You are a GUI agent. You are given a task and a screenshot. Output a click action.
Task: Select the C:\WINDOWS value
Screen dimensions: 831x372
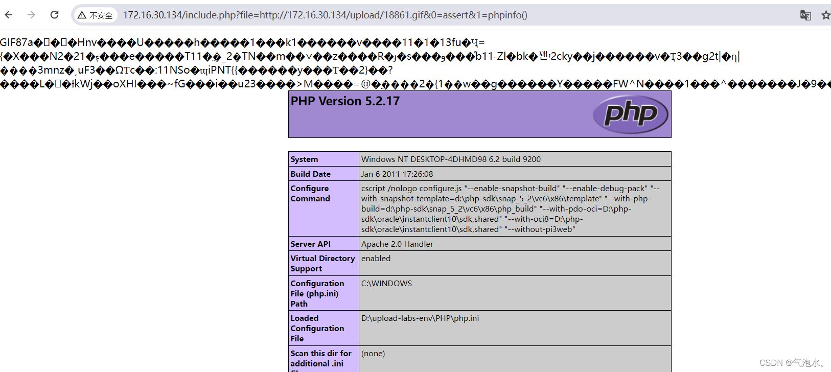click(x=386, y=284)
